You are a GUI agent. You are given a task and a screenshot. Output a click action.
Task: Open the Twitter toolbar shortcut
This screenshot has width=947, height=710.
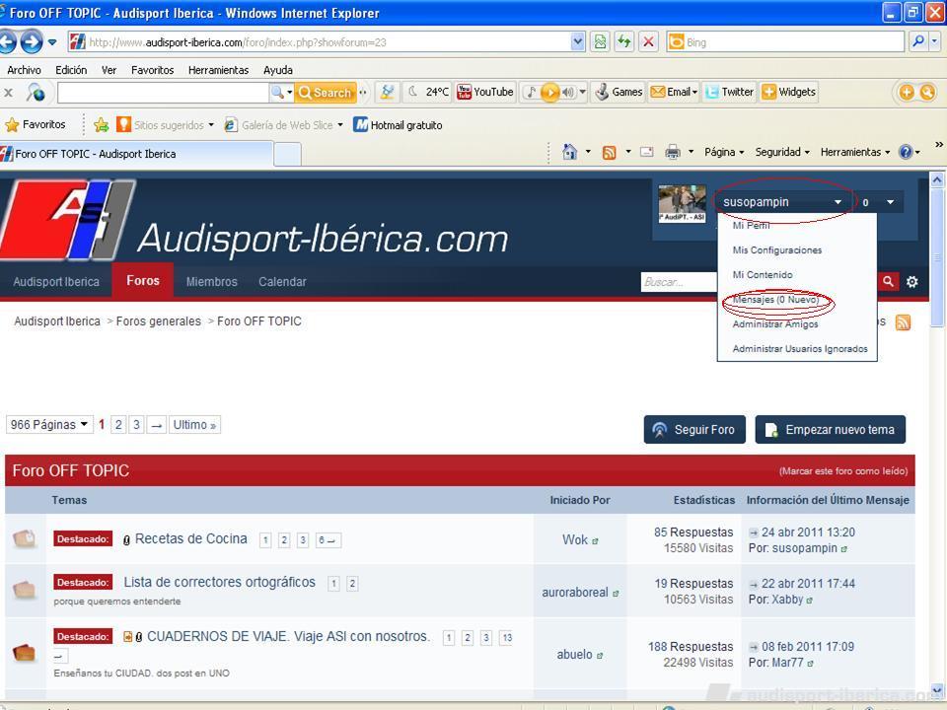pos(730,92)
